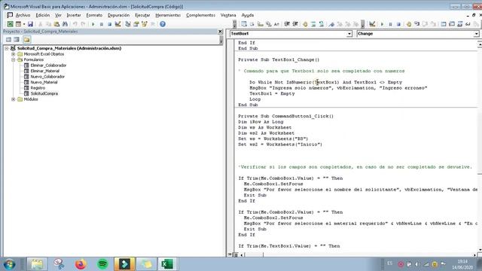This screenshot has height=271, width=482.
Task: Toggle breakpoint hand icon in Edit toolbar
Action: (x=305, y=24)
